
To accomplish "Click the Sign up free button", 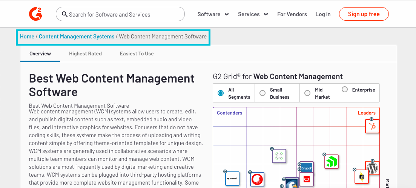I will click(364, 14).
